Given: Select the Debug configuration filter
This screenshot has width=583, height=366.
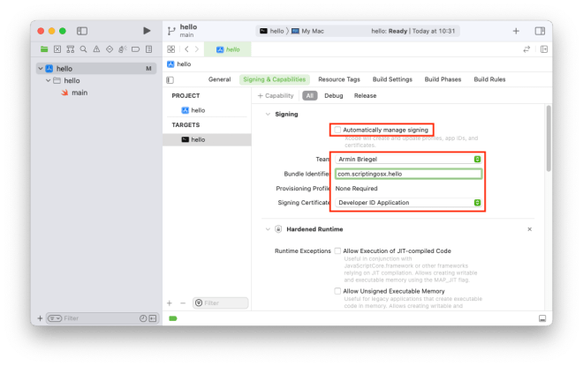Looking at the screenshot, I should pyautogui.click(x=334, y=95).
